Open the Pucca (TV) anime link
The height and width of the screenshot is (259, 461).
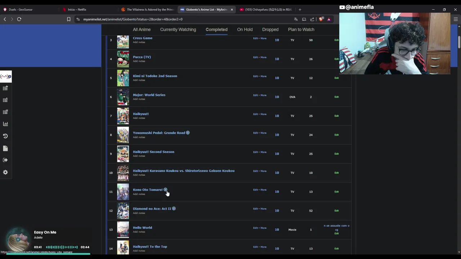click(x=142, y=57)
